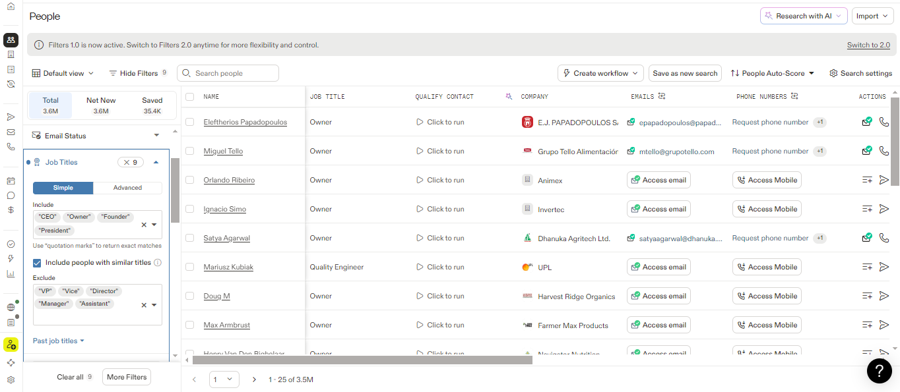Select the checkbox for Satya Agarwal
Image resolution: width=900 pixels, height=392 pixels.
click(x=190, y=238)
